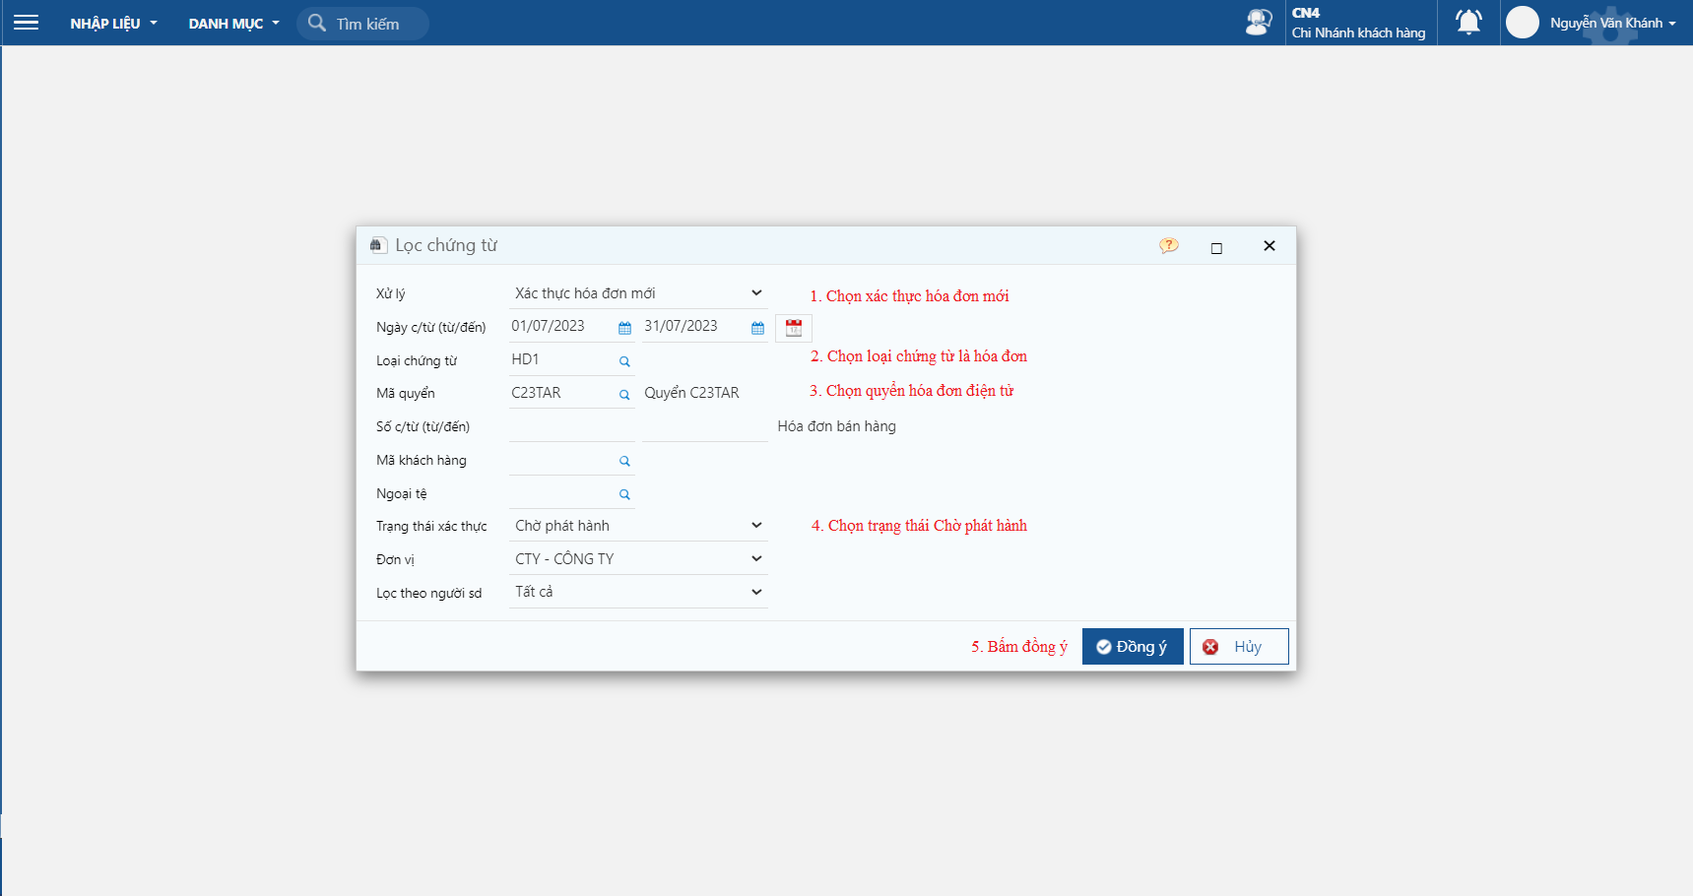Expand Lọc theo người sd dropdown
Viewport: 1693px width, 896px height.
[755, 592]
